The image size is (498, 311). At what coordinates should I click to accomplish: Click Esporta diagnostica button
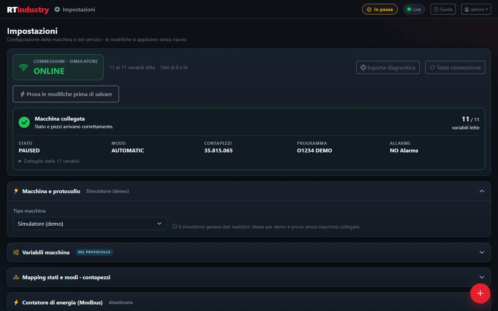click(388, 67)
